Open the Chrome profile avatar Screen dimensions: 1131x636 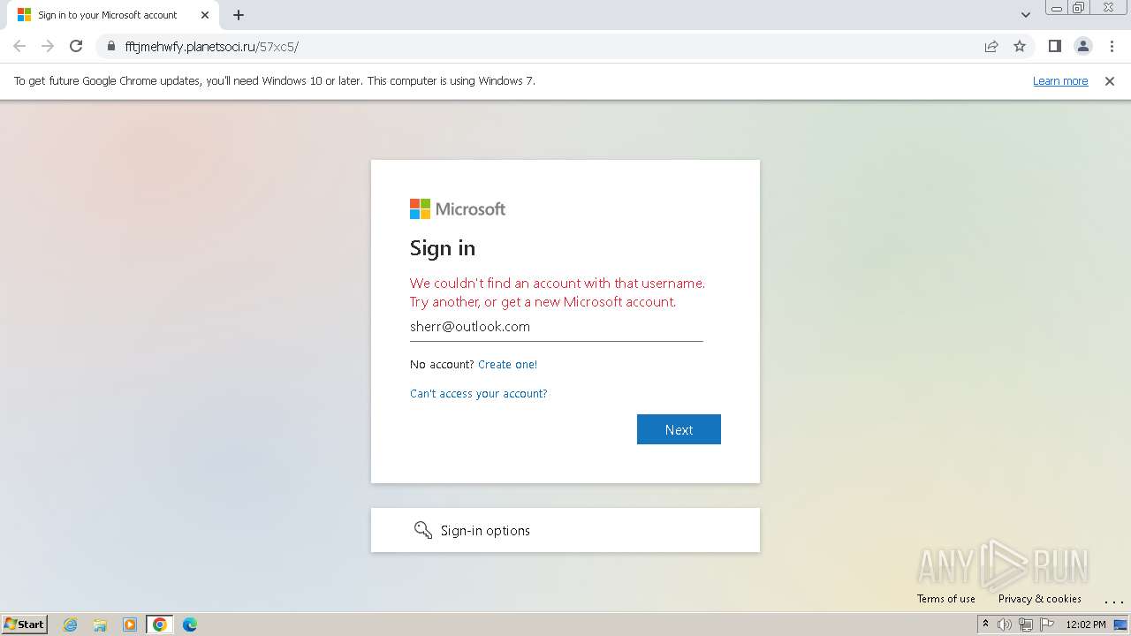[1083, 46]
